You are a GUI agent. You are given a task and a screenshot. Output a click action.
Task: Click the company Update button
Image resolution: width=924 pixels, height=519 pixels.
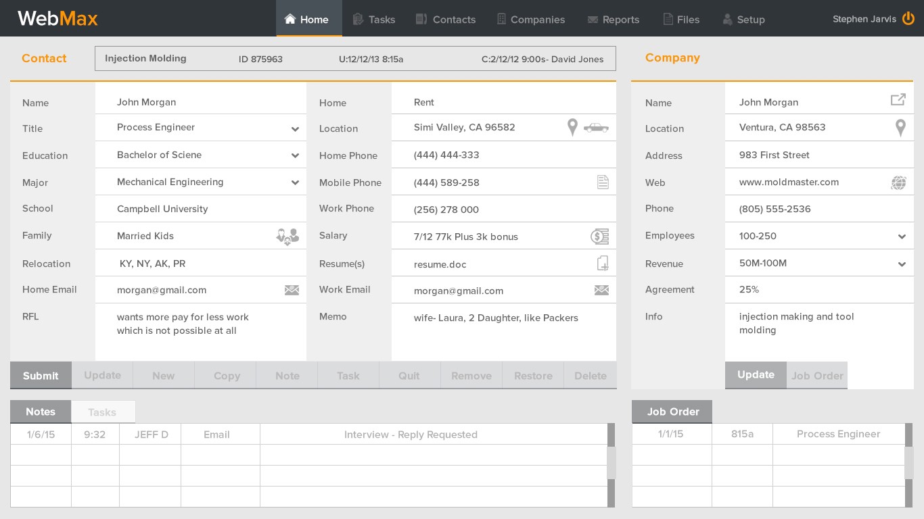(756, 375)
